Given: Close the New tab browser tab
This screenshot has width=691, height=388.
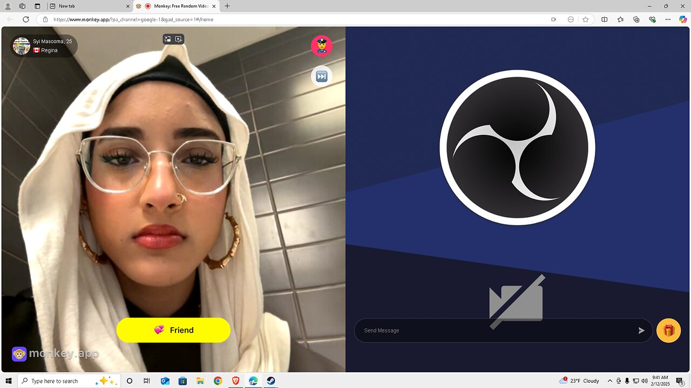Looking at the screenshot, I should [x=127, y=6].
